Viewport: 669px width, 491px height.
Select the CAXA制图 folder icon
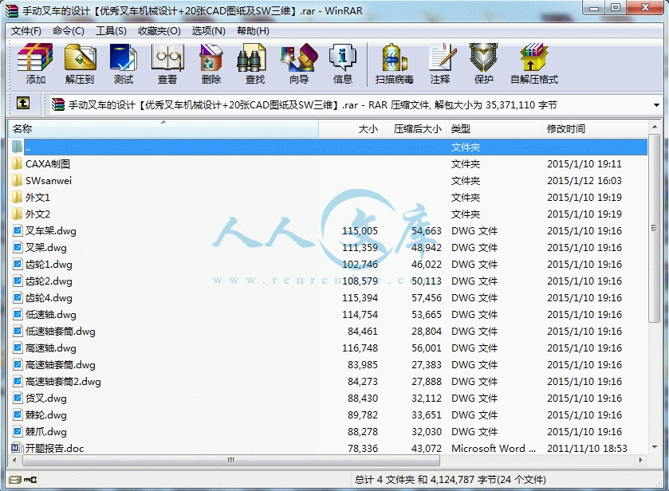tap(17, 164)
